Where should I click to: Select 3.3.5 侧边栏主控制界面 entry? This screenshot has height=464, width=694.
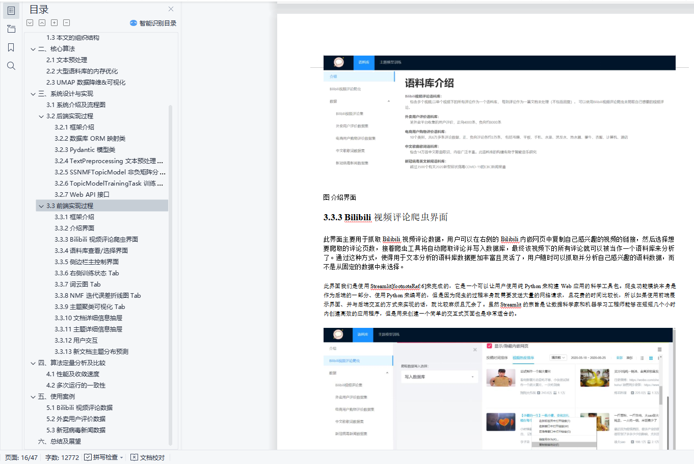pyautogui.click(x=87, y=262)
